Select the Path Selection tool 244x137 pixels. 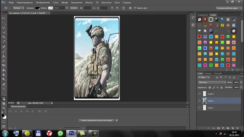pos(4,94)
